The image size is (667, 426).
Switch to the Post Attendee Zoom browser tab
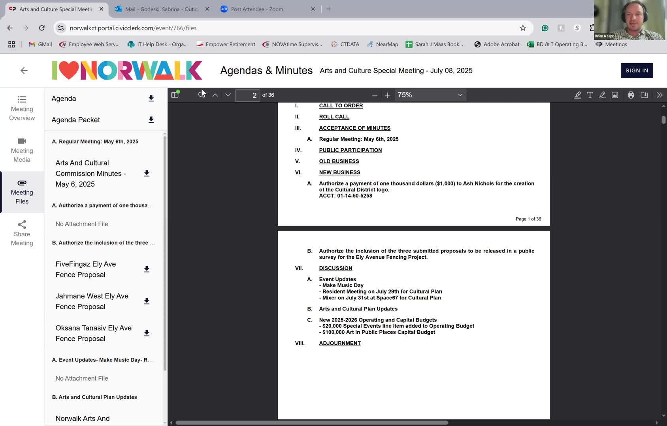[x=257, y=9]
